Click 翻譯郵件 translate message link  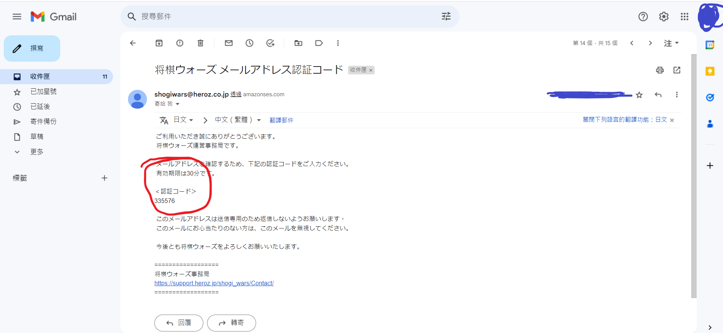point(281,120)
